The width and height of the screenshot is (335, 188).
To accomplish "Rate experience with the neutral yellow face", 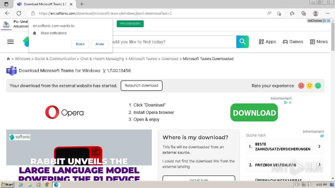I will click(x=310, y=86).
